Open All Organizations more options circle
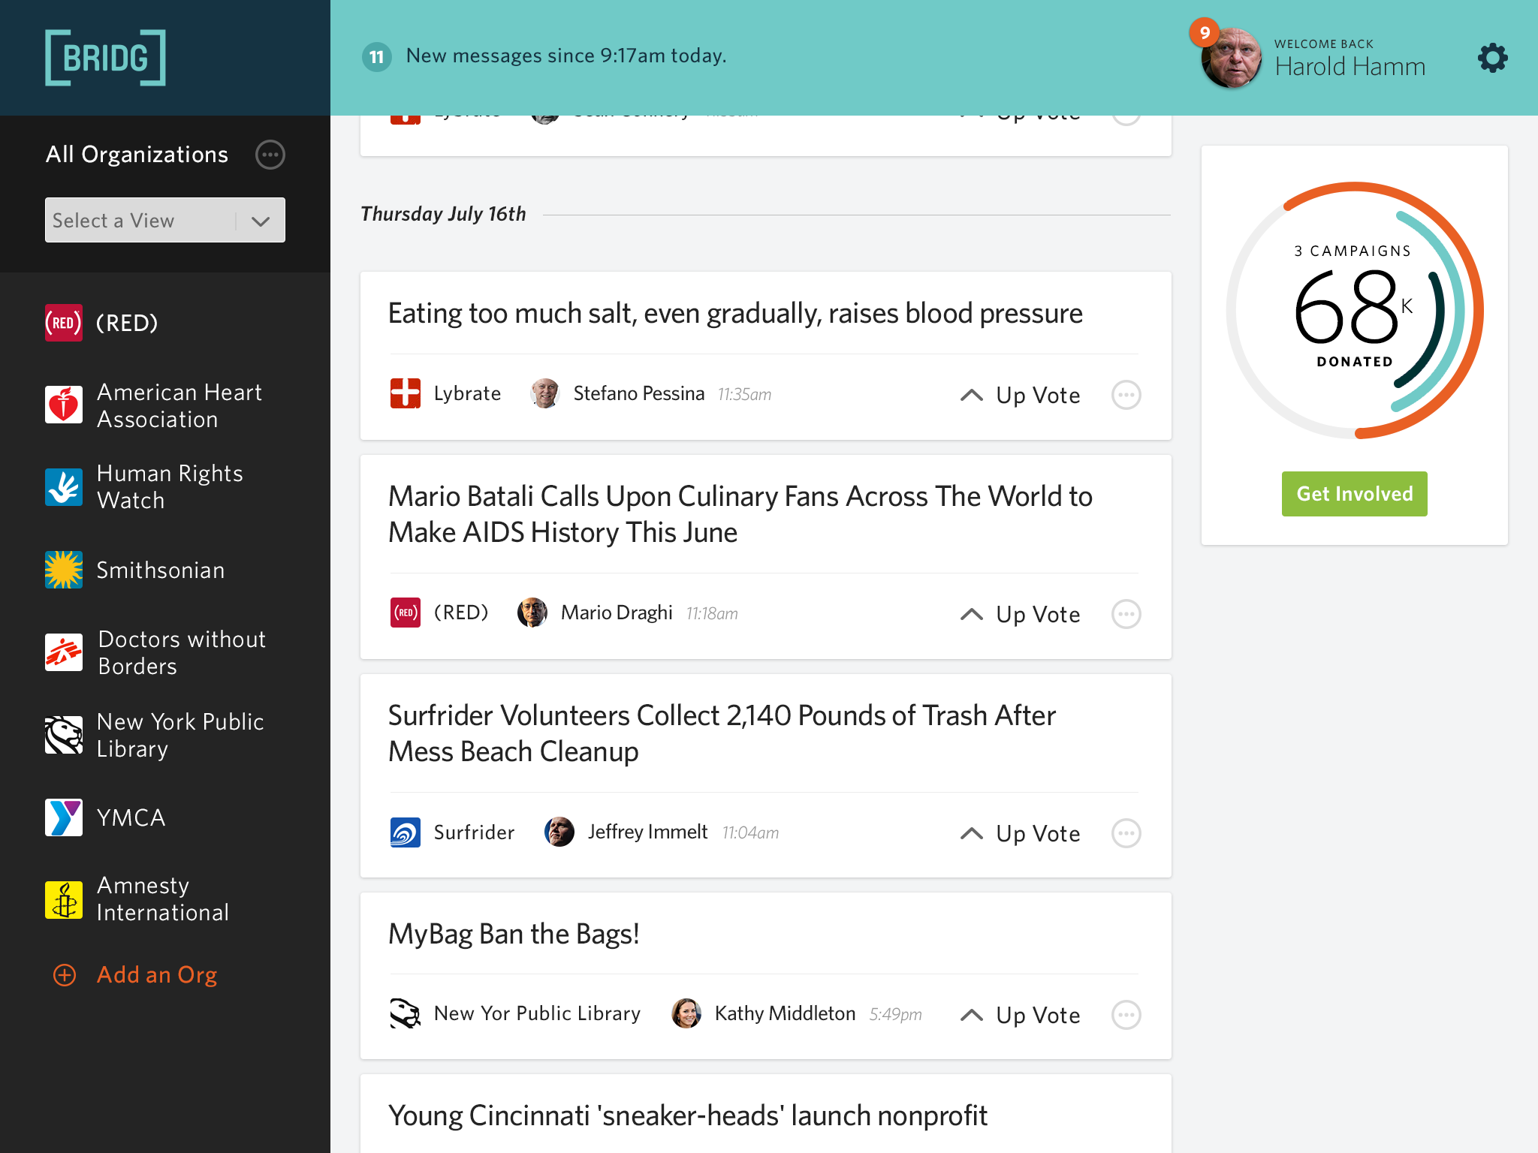 click(270, 155)
